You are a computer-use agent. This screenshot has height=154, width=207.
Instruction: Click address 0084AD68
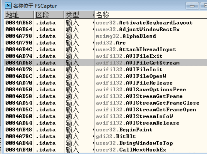tap(19, 63)
